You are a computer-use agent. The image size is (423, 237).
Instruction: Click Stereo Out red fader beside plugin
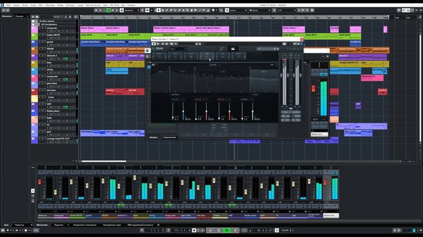pyautogui.click(x=313, y=88)
